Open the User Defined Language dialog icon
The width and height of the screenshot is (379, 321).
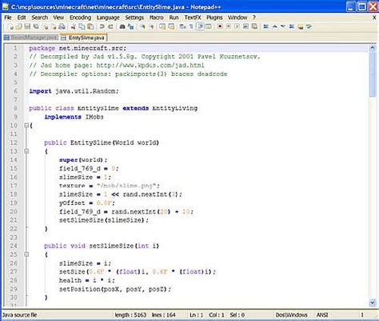point(209,26)
